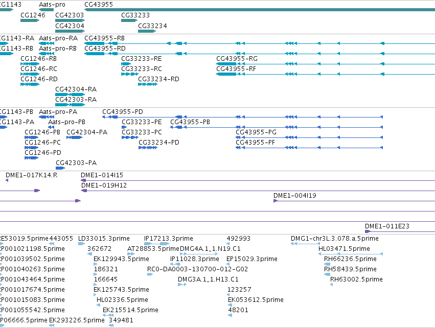Select protein CG43955-PG label
The width and height of the screenshot is (435, 328).
click(256, 132)
